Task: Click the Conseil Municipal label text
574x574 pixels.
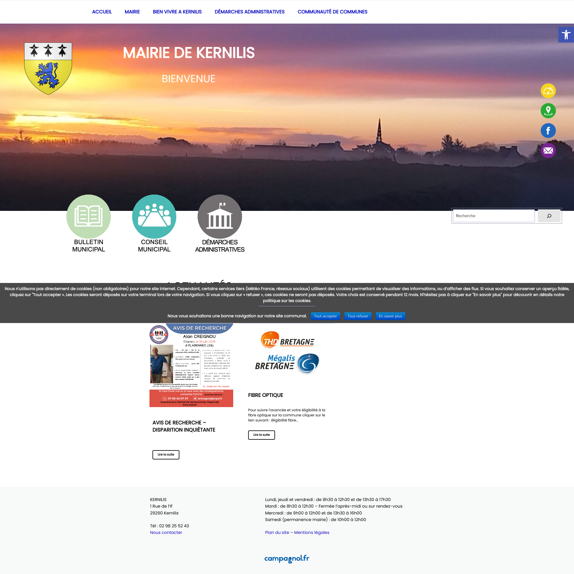Action: click(x=154, y=246)
